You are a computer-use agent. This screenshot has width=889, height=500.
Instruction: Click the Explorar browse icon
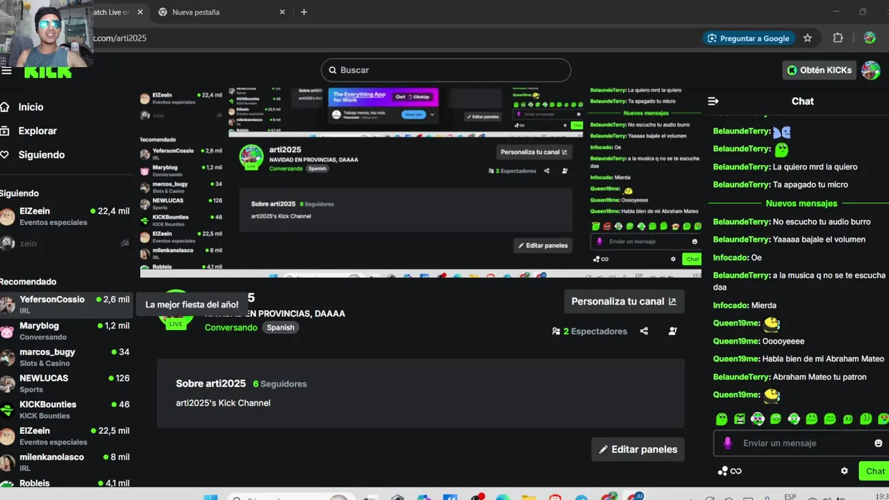click(x=5, y=131)
